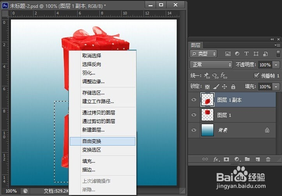Hide the 图层 1 副本 layer
The image size is (282, 196).
pyautogui.click(x=194, y=100)
